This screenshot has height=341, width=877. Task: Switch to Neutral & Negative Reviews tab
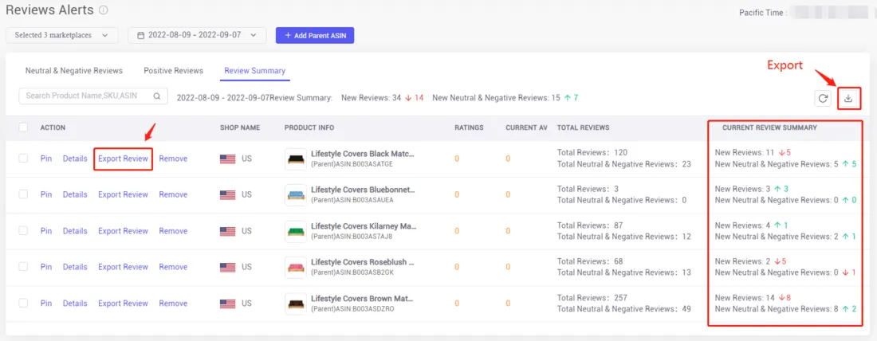(74, 71)
